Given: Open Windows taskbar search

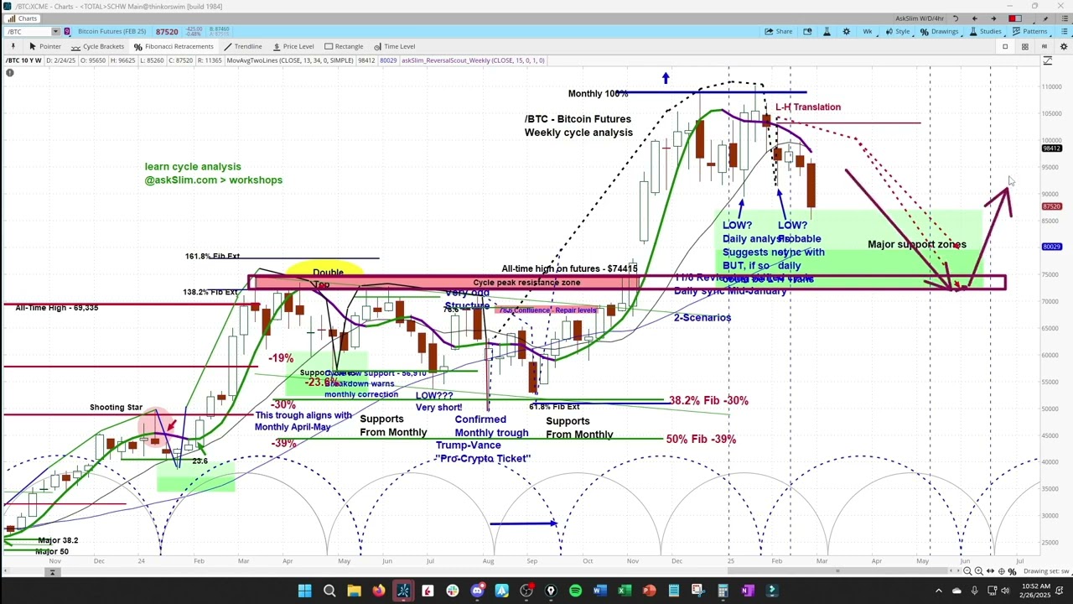Looking at the screenshot, I should (x=329, y=591).
